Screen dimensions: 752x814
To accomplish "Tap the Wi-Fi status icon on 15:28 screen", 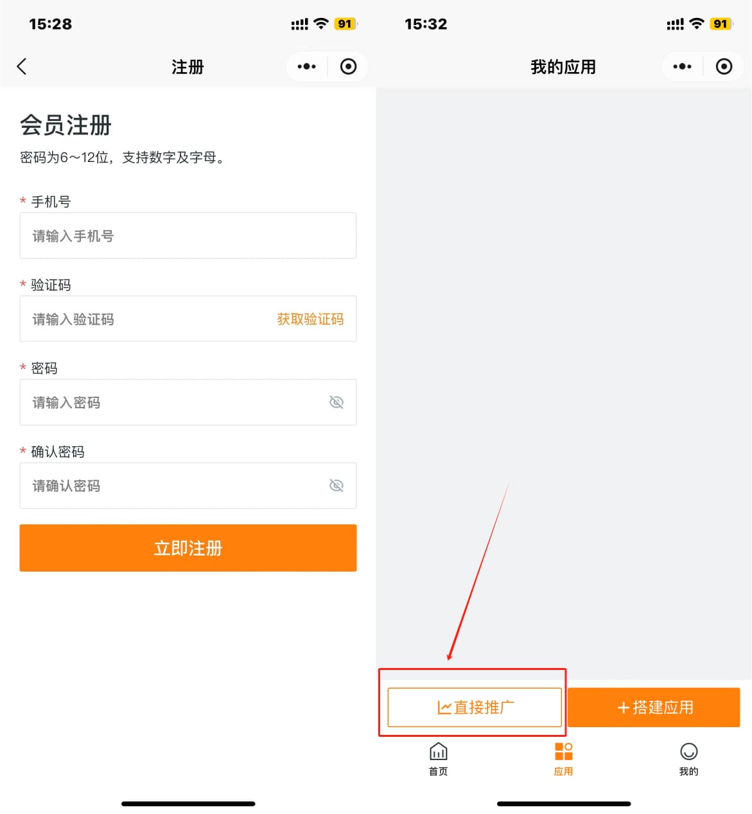I will [321, 24].
